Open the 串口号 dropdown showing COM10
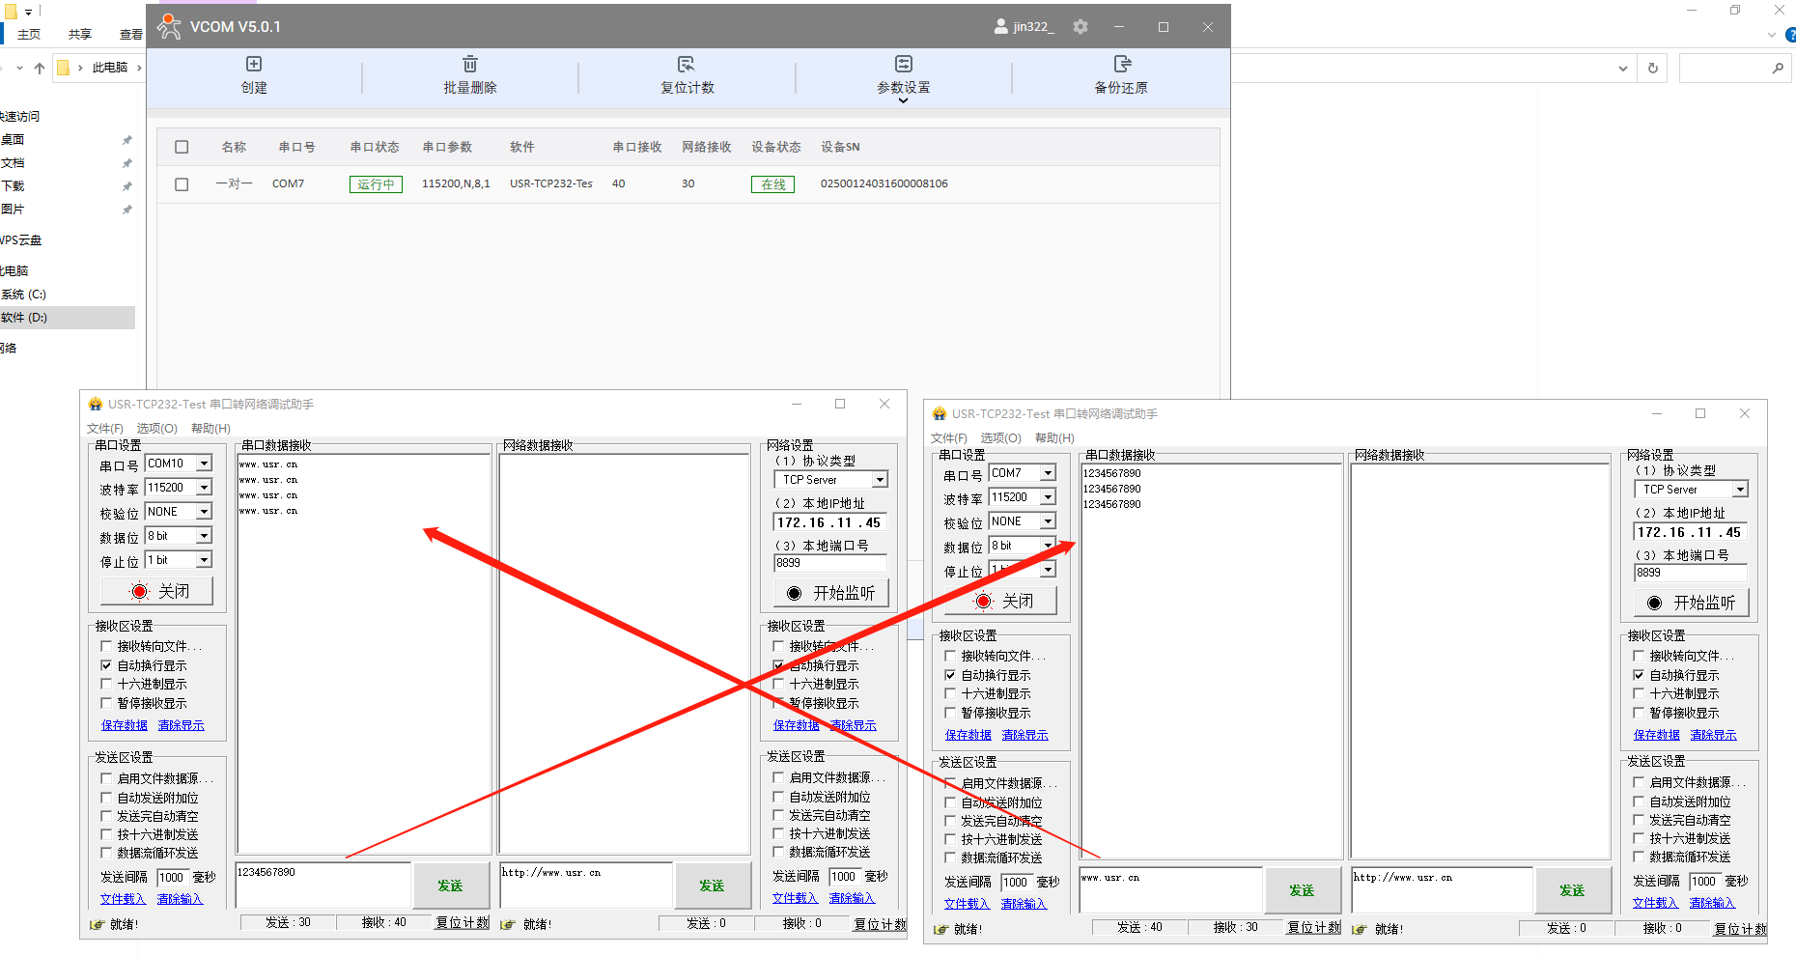1796x956 pixels. (x=204, y=464)
